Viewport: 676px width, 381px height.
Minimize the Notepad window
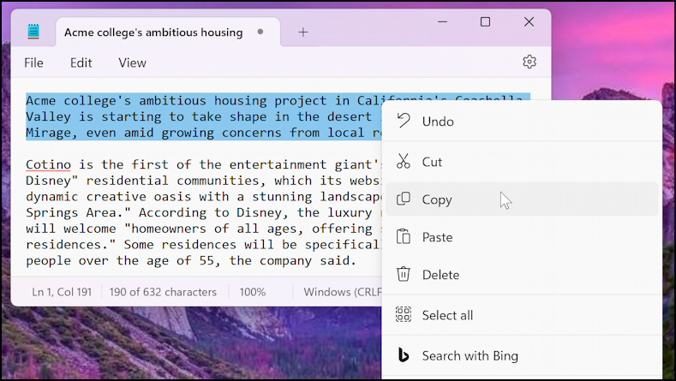tap(442, 21)
